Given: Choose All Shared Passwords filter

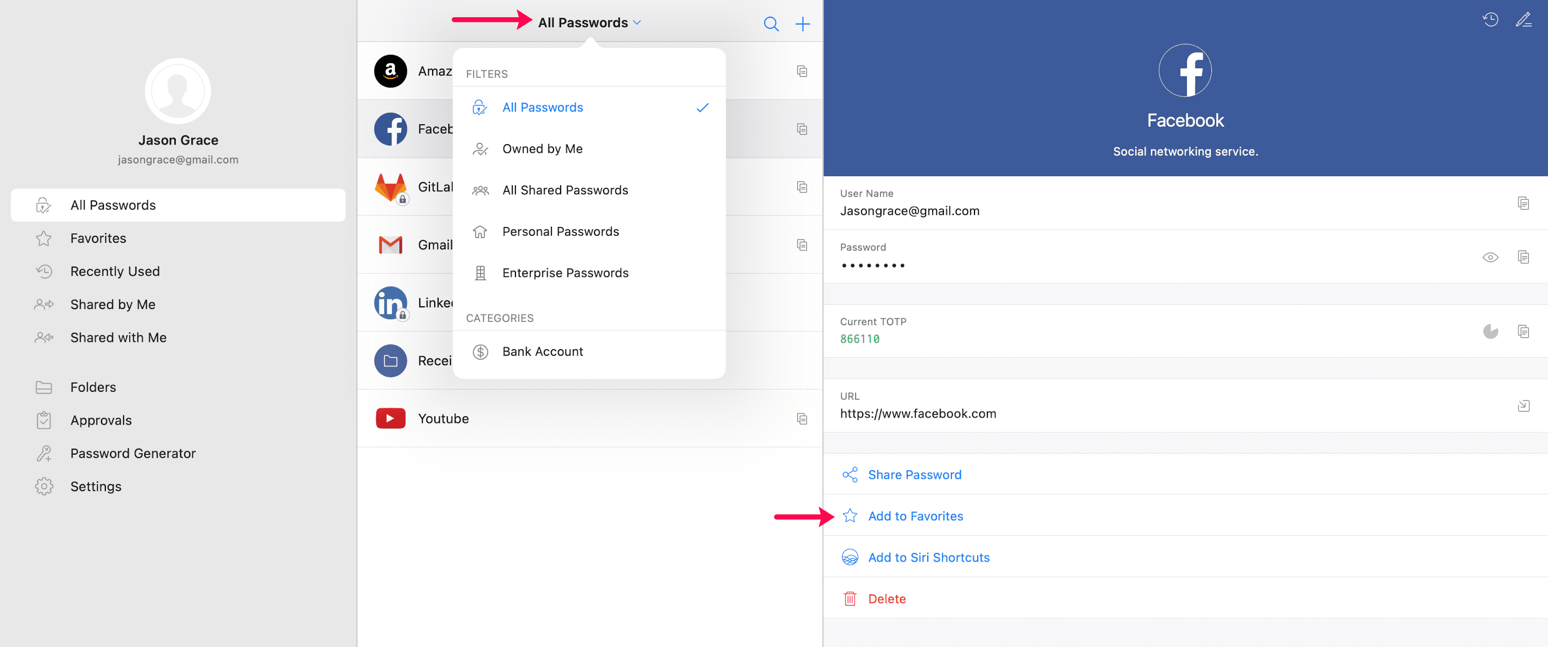Looking at the screenshot, I should click(x=589, y=190).
